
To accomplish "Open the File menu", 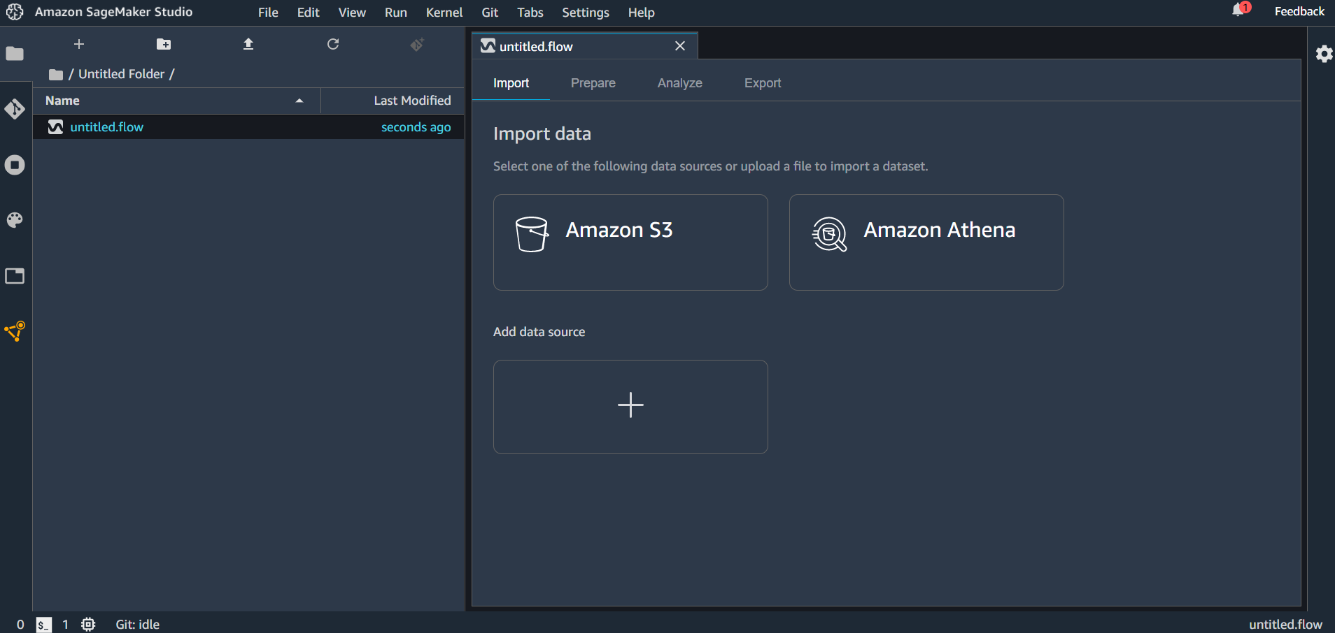I will pyautogui.click(x=268, y=13).
